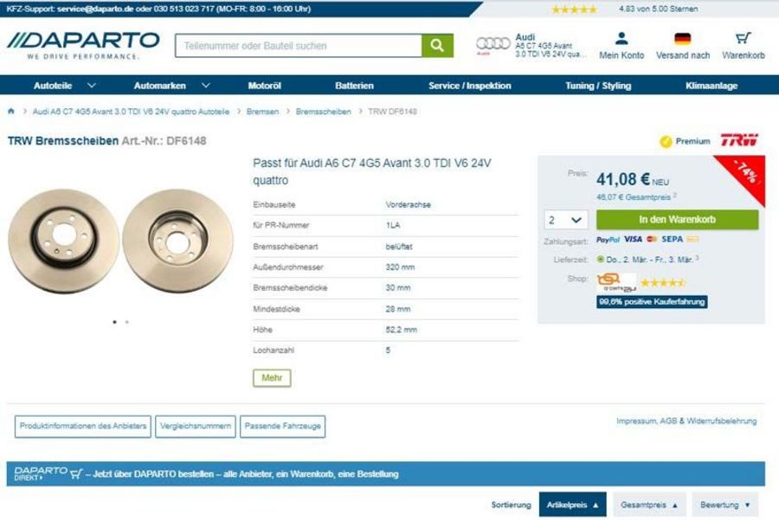Click the home icon in breadcrumb
This screenshot has width=779, height=520.
11,112
